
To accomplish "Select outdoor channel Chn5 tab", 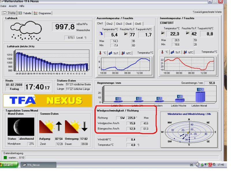I will tap(138, 24).
